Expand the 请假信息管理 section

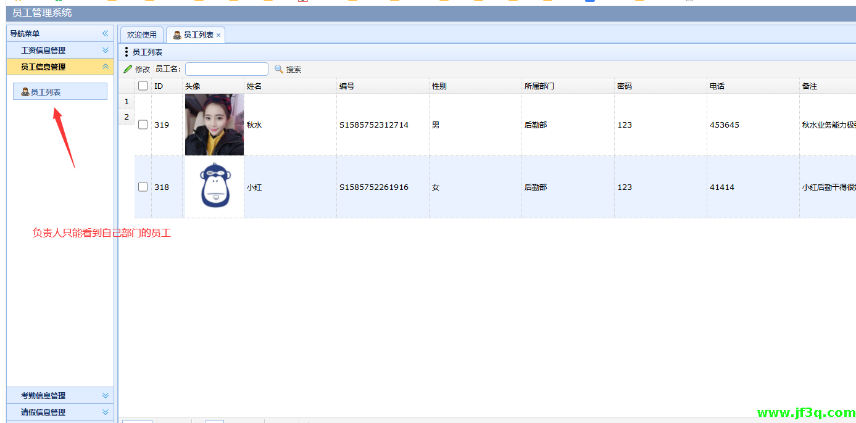coord(106,412)
